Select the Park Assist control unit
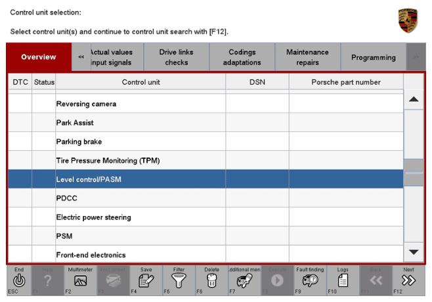The height and width of the screenshot is (302, 432). (205, 123)
